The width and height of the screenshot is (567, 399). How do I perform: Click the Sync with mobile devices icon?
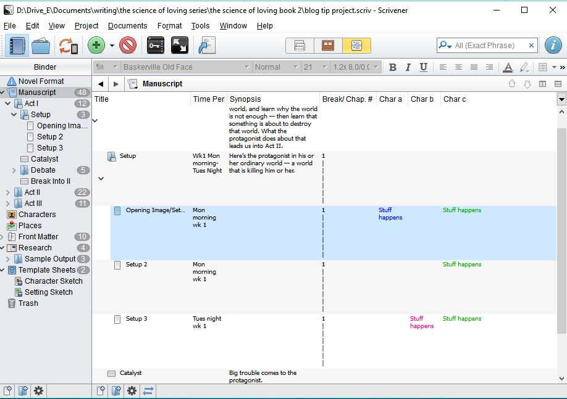point(68,46)
